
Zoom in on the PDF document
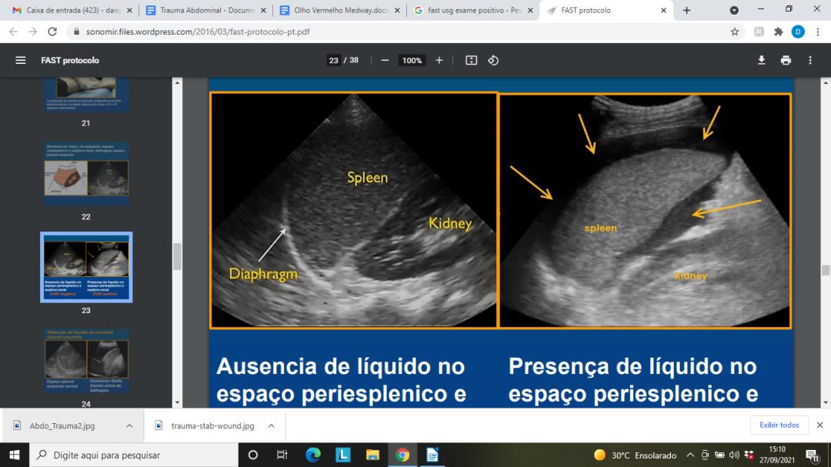[x=438, y=60]
